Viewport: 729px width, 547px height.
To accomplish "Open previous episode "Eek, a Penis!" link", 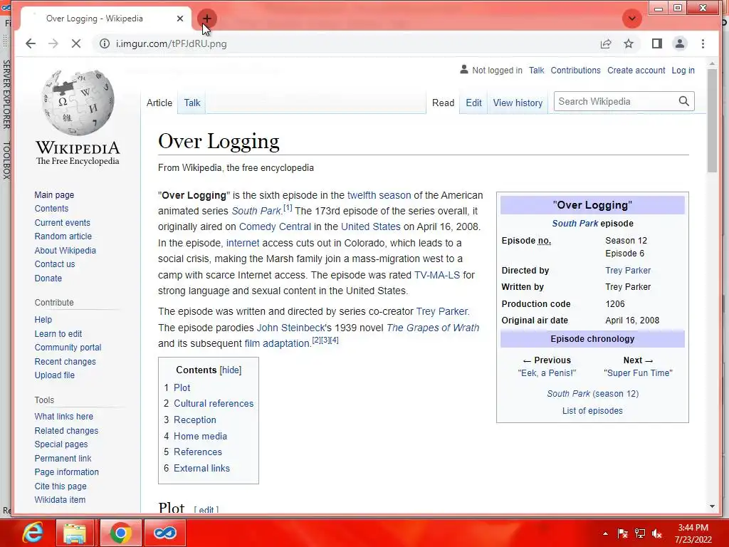I will (547, 373).
